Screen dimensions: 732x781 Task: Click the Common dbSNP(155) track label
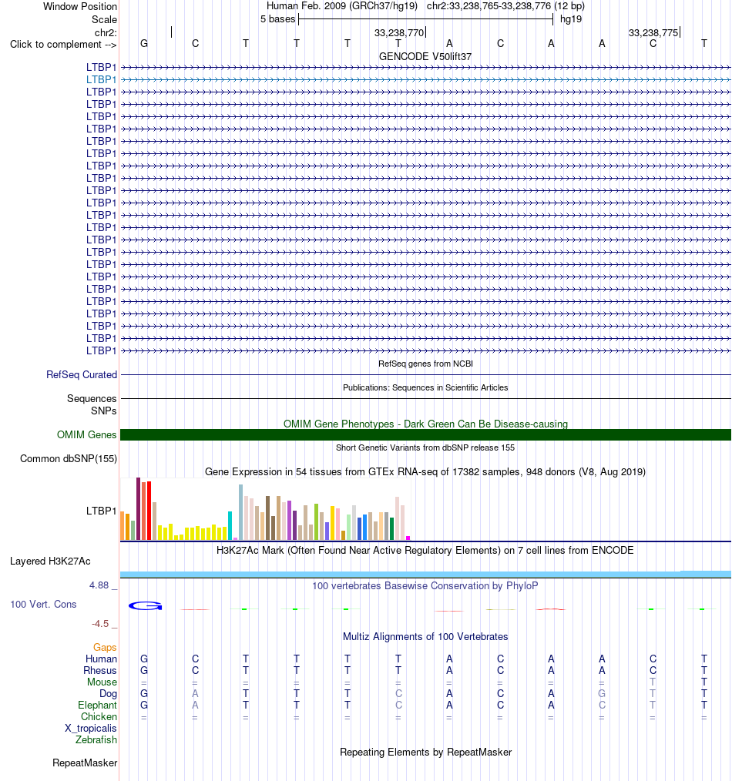[69, 459]
